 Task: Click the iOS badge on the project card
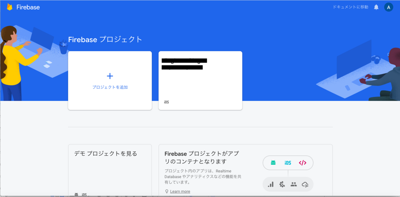tap(166, 102)
